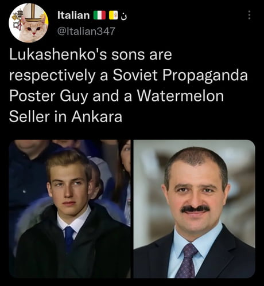Click the Arabic letter symbol after the flags
This screenshot has width=264, height=286.
[124, 17]
